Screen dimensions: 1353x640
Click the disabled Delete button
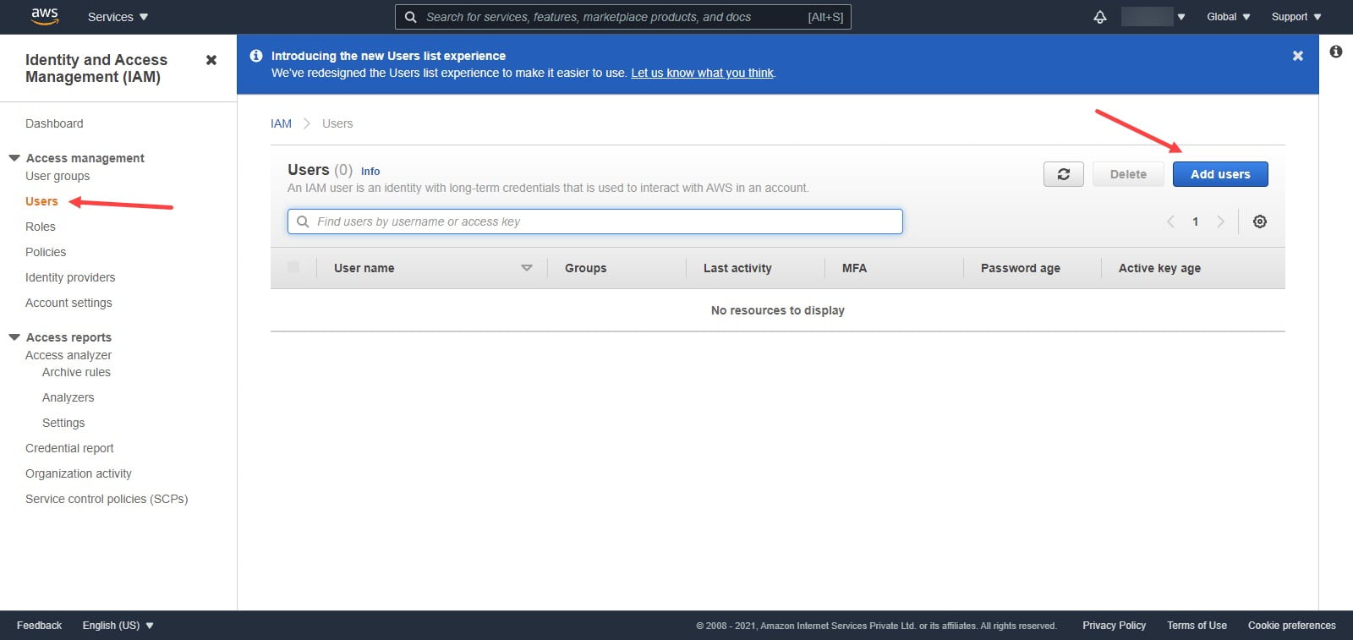pos(1128,174)
